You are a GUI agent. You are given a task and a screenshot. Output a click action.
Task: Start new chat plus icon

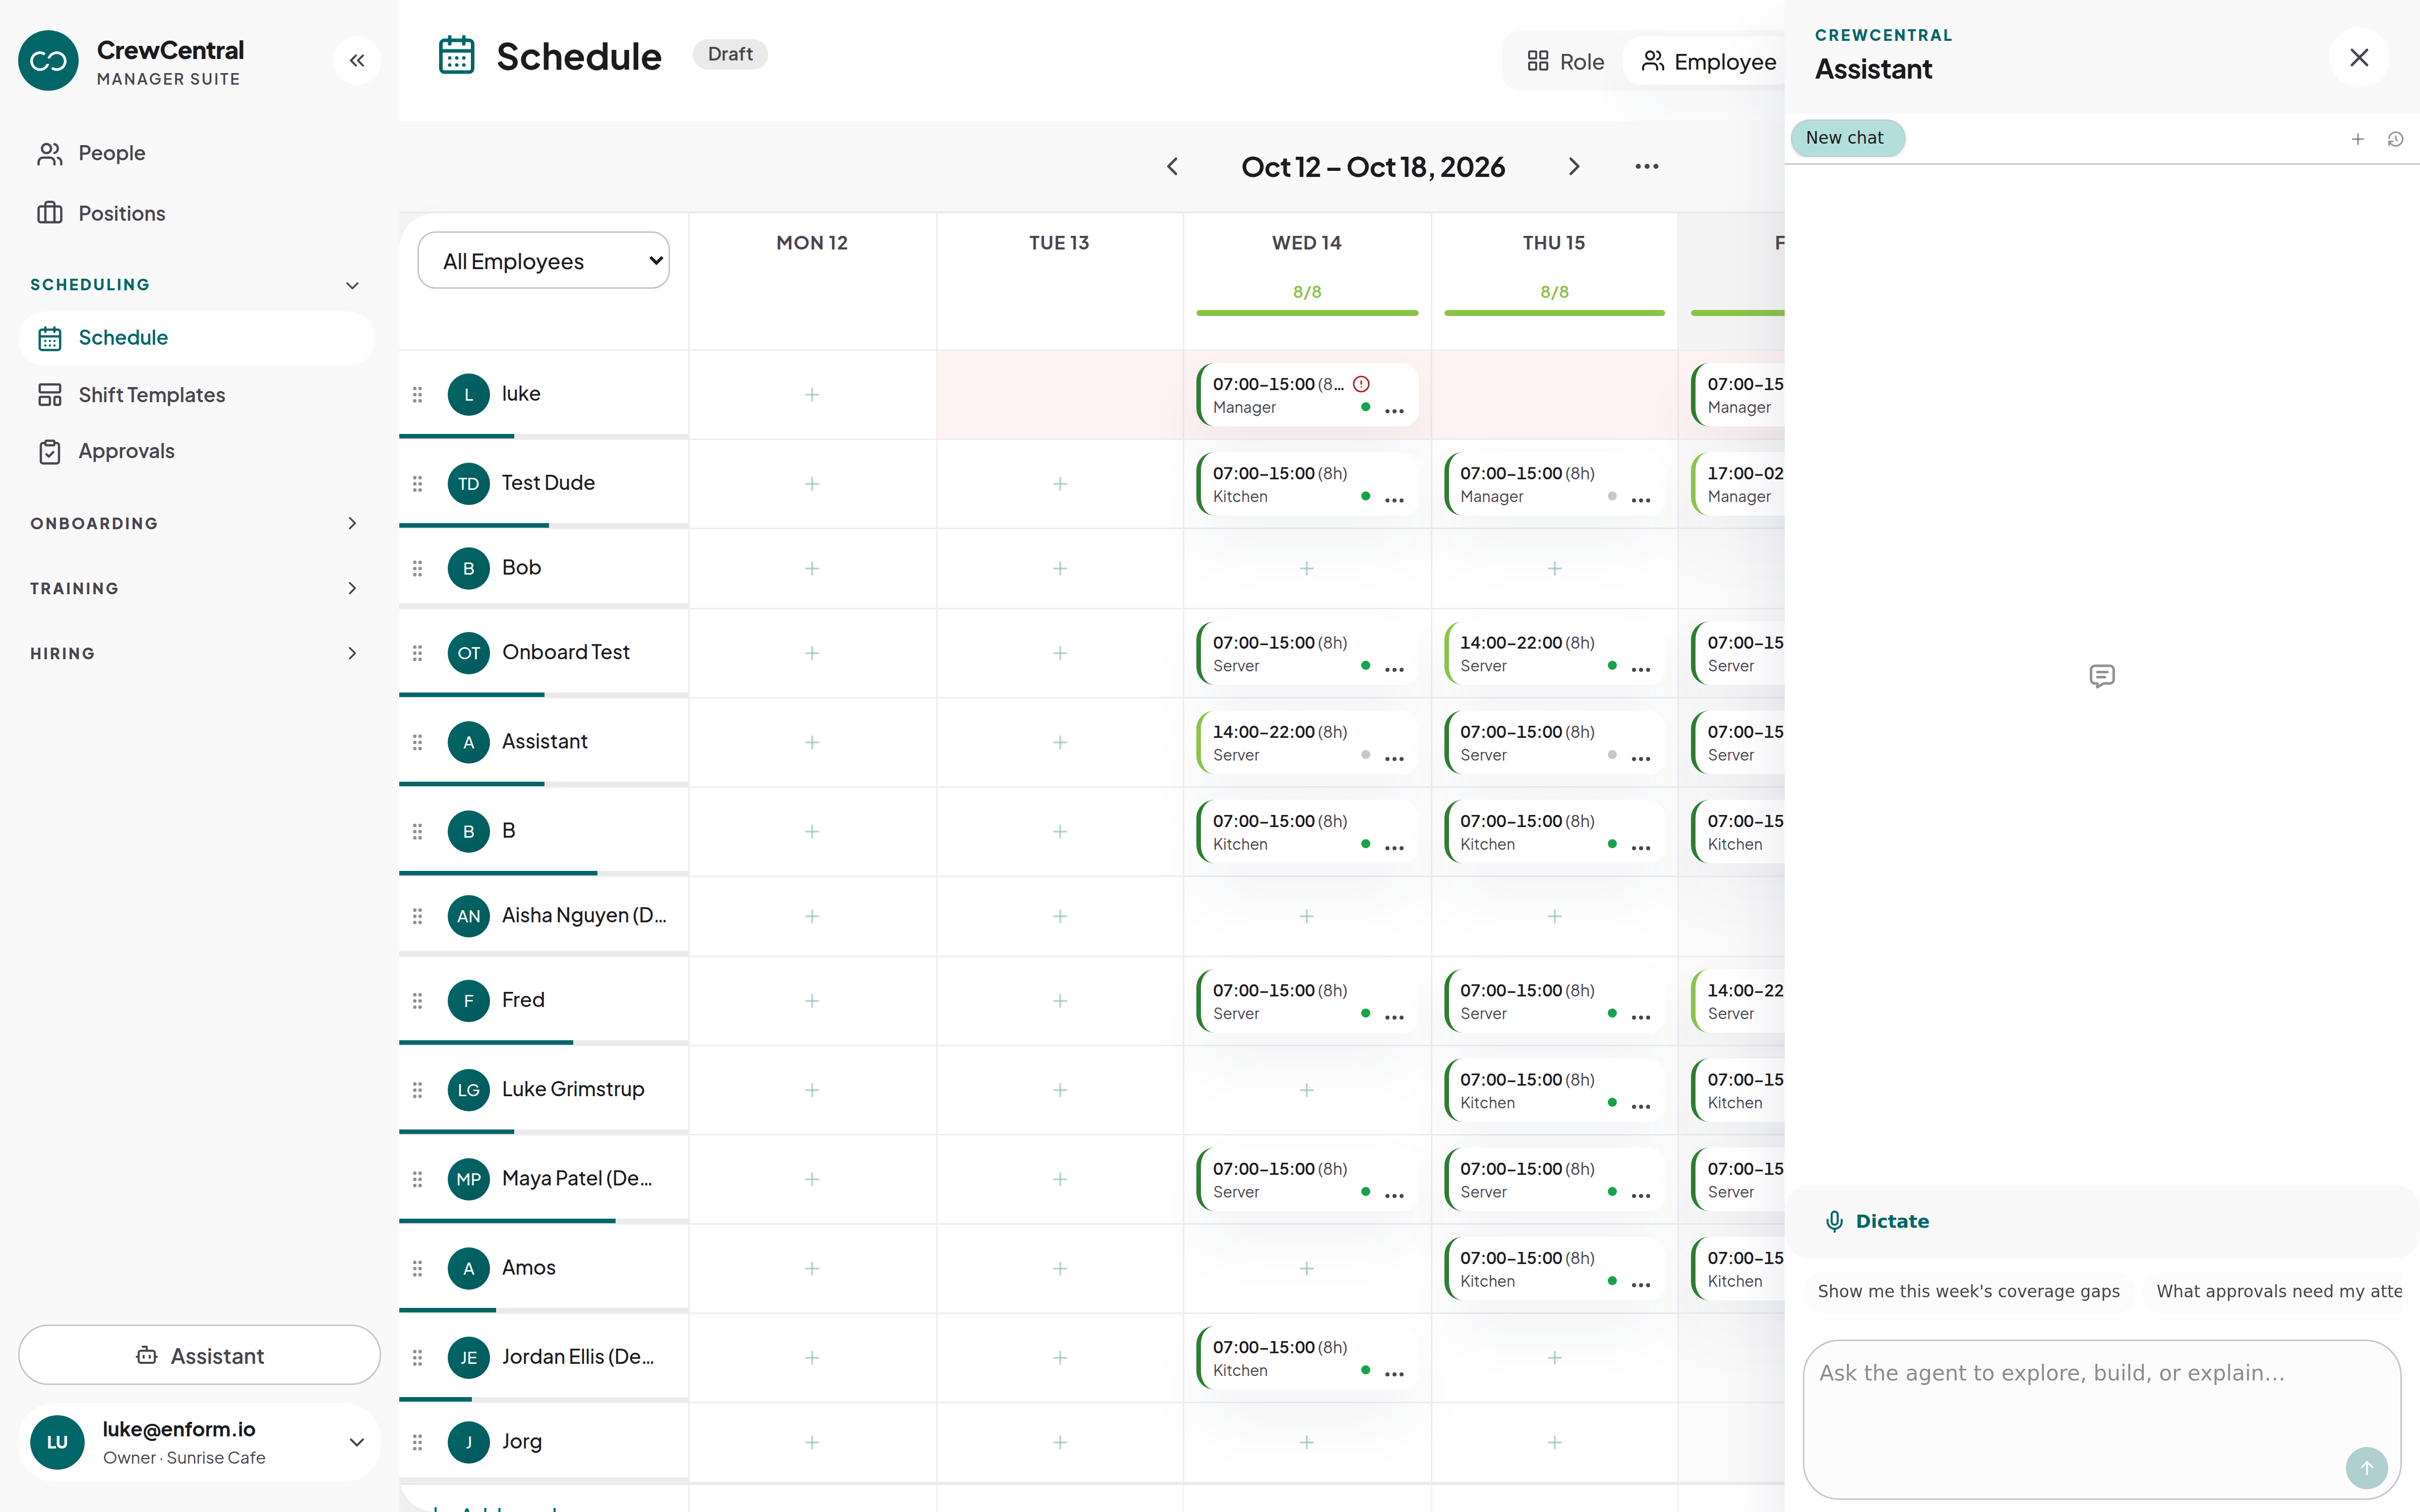2357,139
